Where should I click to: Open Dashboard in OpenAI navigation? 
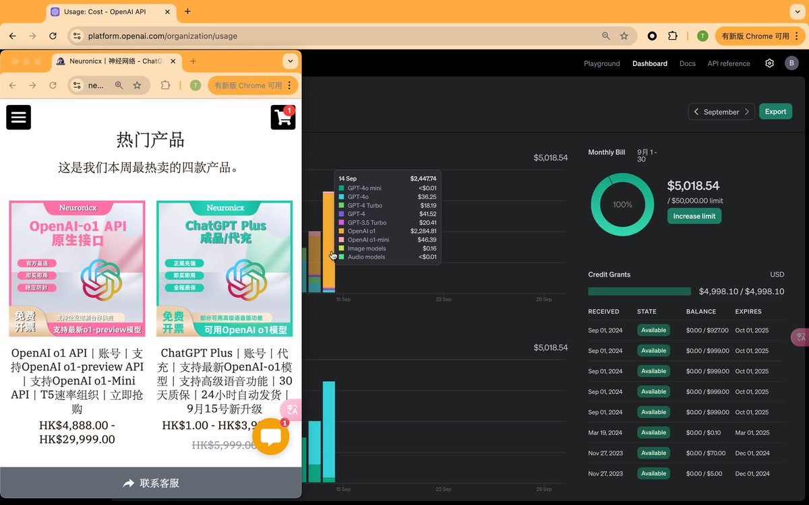650,63
